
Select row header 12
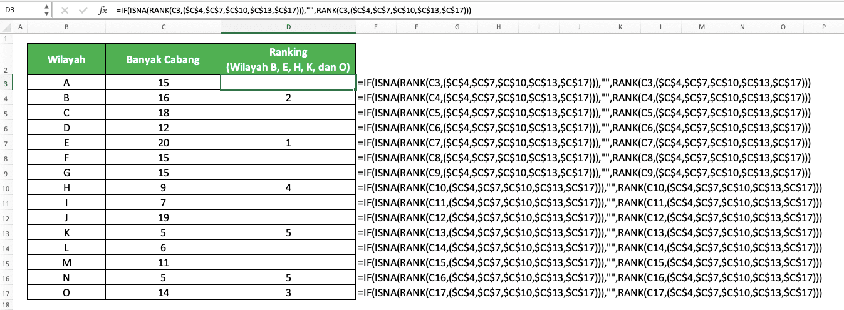click(6, 218)
